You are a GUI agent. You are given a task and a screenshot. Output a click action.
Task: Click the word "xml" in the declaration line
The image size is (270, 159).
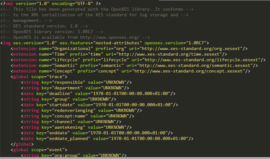tap(9, 3)
